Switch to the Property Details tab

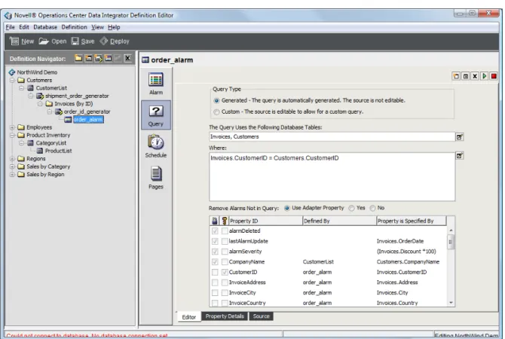pyautogui.click(x=225, y=316)
